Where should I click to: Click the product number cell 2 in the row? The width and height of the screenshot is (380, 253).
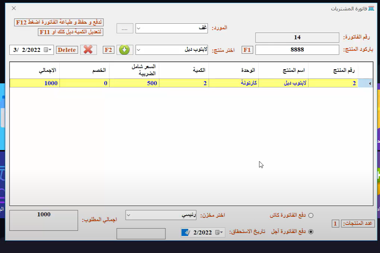tap(333, 83)
